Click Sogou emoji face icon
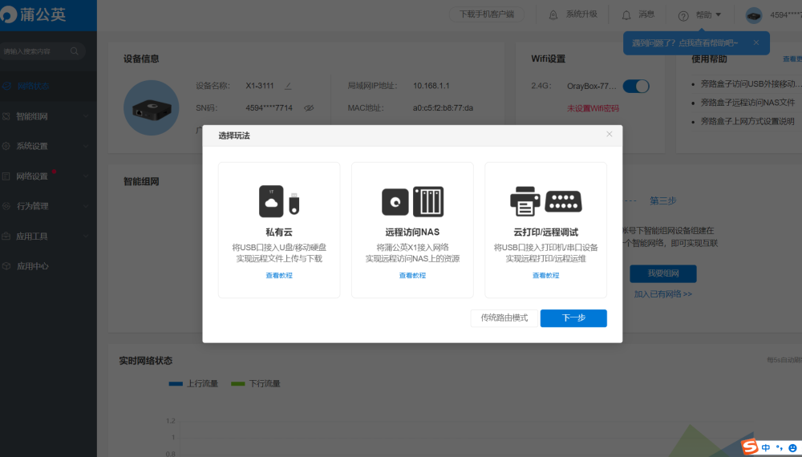 pos(793,448)
